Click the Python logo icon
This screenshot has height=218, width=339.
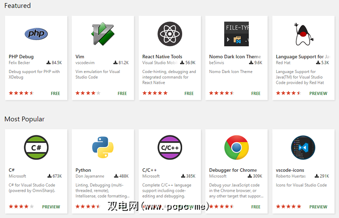[103, 148]
